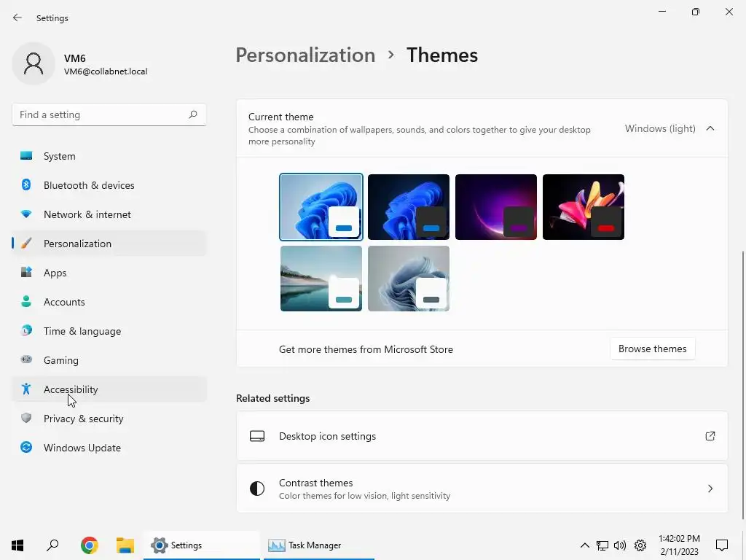Click the Accessibility figure icon
Image resolution: width=746 pixels, height=560 pixels.
tap(26, 389)
